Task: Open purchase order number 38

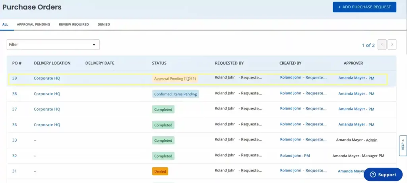Action: tap(14, 94)
